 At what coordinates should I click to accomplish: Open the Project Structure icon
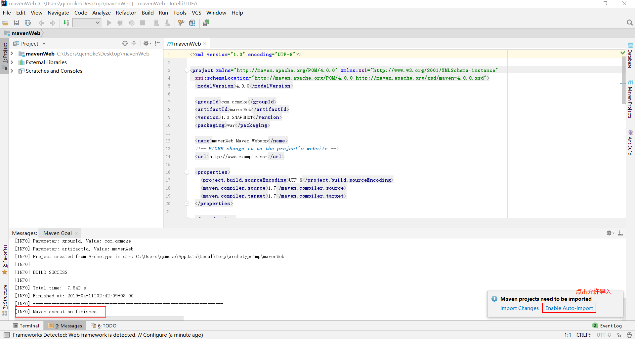[192, 23]
